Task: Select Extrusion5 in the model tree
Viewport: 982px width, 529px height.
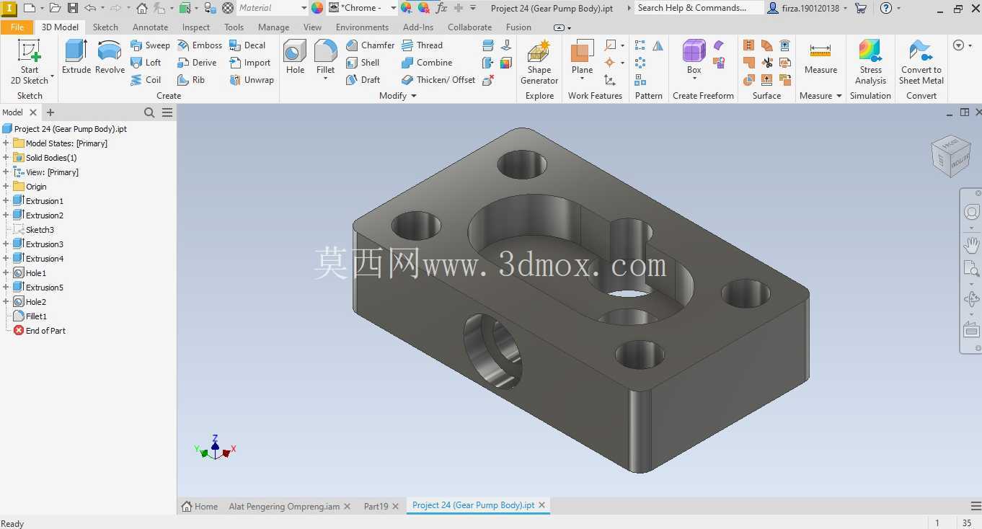Action: coord(44,288)
